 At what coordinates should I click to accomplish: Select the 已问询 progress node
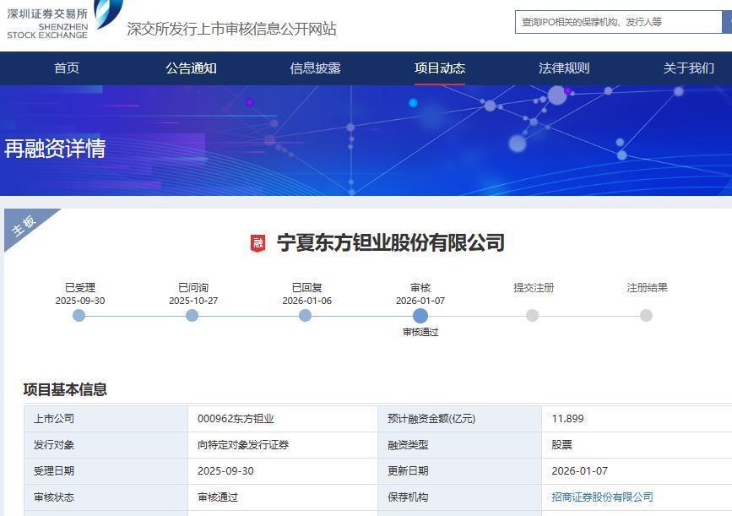[192, 316]
